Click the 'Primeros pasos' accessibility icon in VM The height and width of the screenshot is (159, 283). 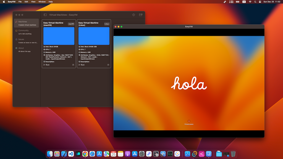tap(189, 121)
